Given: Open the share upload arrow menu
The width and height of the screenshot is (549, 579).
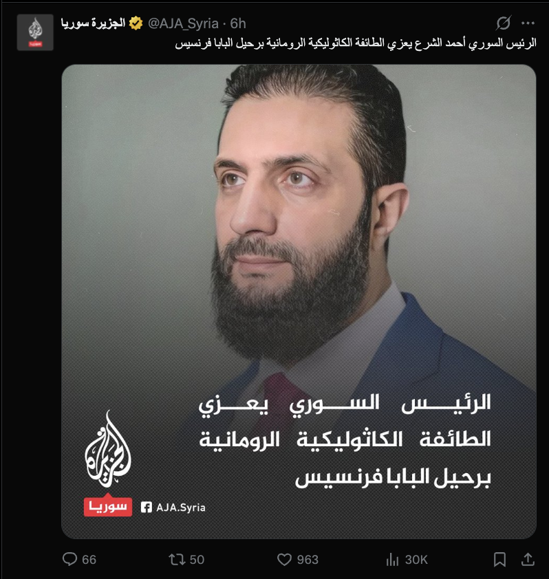Looking at the screenshot, I should click(528, 559).
